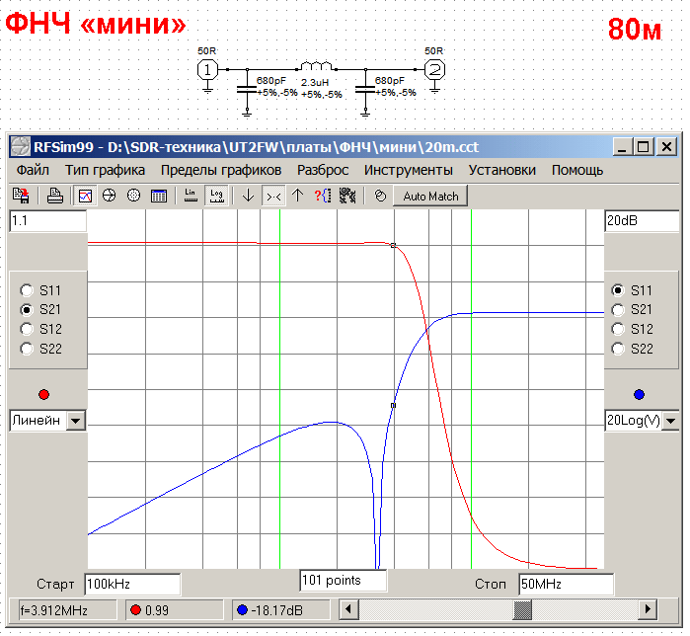The width and height of the screenshot is (690, 636).
Task: Click the save circuit file icon
Action: click(x=21, y=196)
